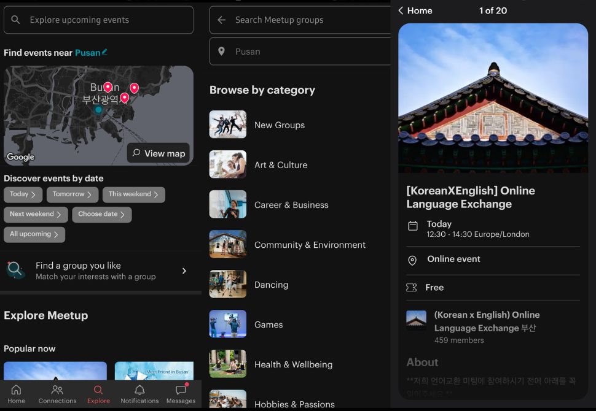596x411 pixels.
Task: Click the View map button
Action: click(159, 153)
